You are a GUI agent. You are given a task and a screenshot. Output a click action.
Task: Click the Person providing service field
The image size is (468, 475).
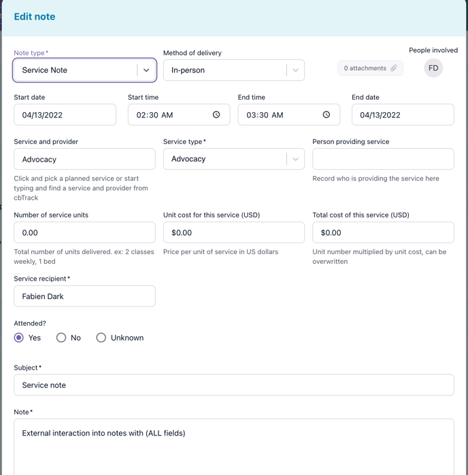(383, 159)
